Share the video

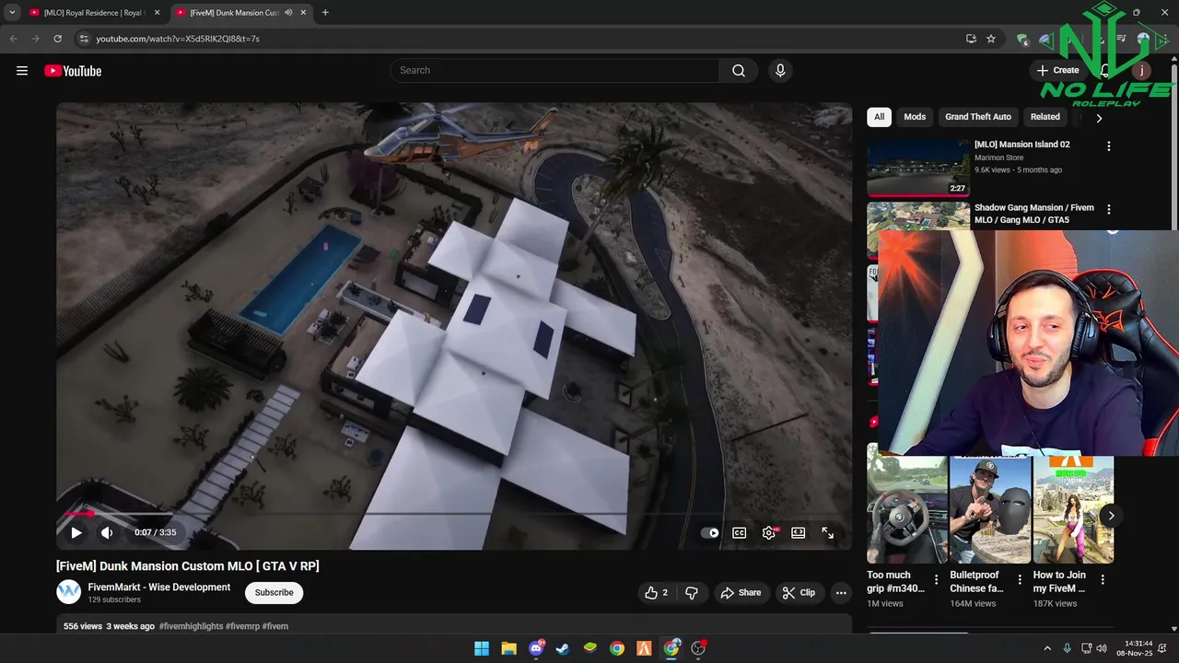point(741,593)
